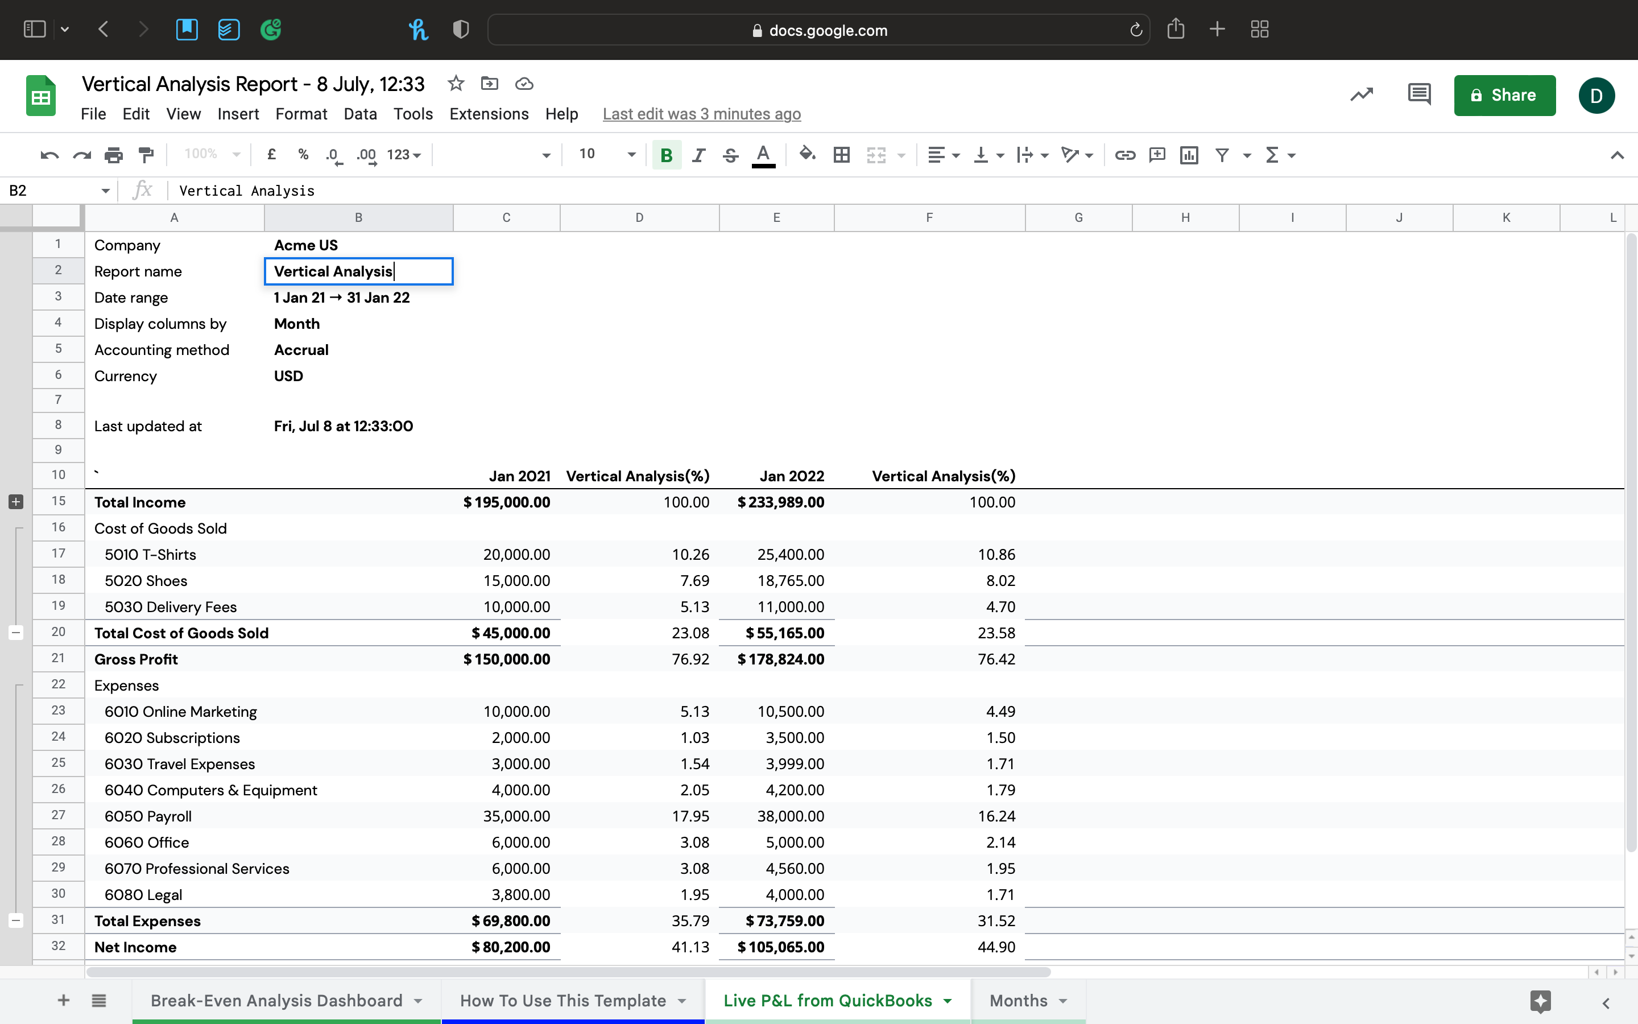The image size is (1638, 1024).
Task: Select the Bold formatting icon
Action: pos(666,154)
